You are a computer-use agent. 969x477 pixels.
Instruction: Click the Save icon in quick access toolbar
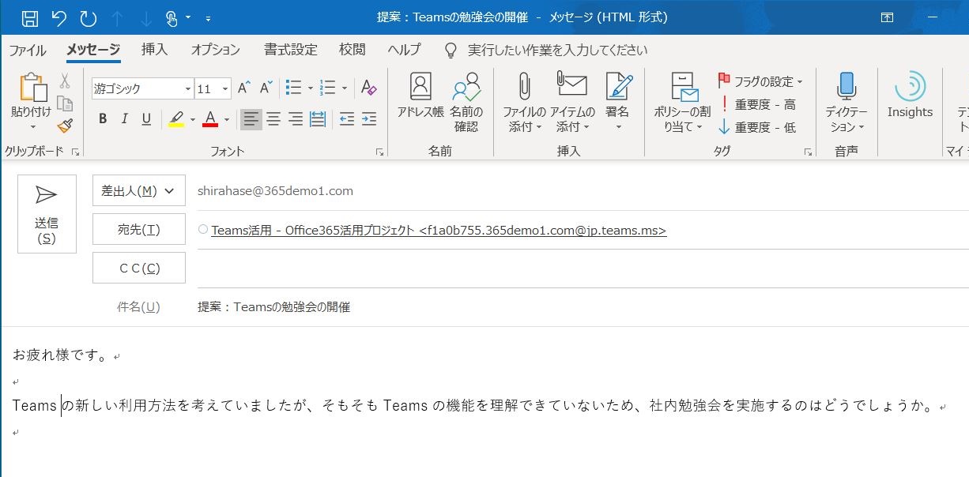pos(30,17)
